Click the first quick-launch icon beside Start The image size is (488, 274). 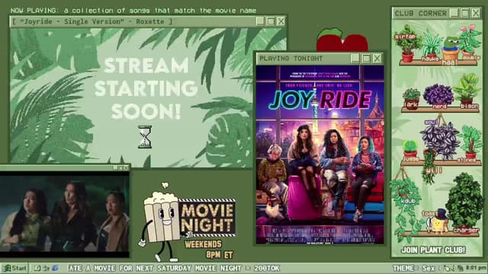(x=37, y=268)
